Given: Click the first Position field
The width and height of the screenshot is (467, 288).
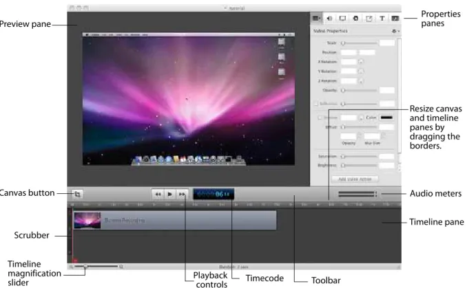Looking at the screenshot, I should tap(349, 52).
